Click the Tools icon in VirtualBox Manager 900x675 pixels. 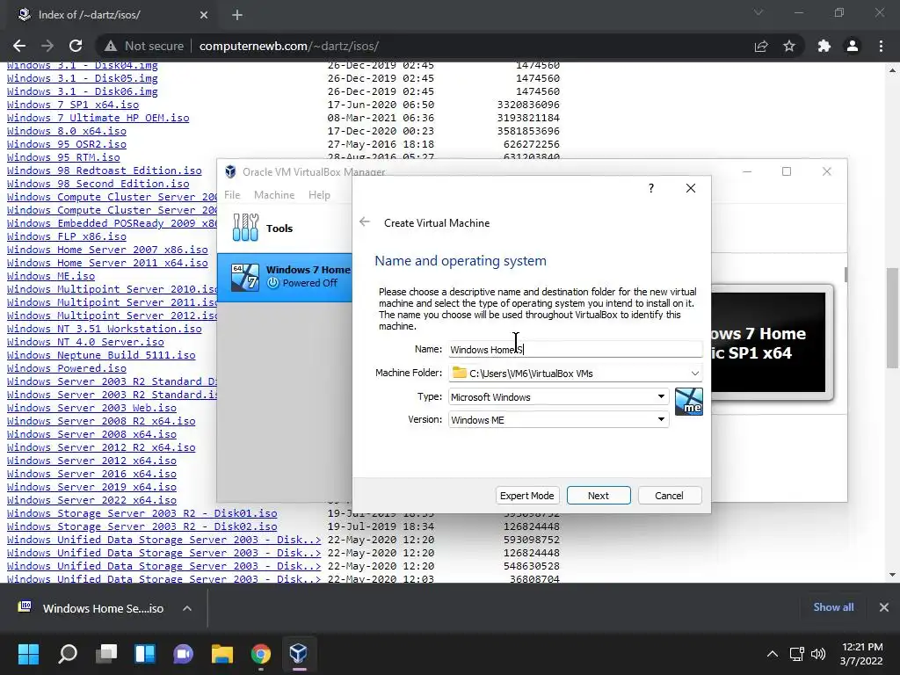point(246,228)
